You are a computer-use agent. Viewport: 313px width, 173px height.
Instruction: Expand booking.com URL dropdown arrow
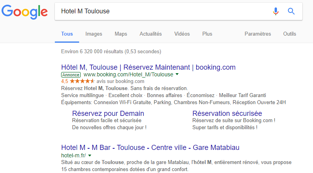pos(177,74)
